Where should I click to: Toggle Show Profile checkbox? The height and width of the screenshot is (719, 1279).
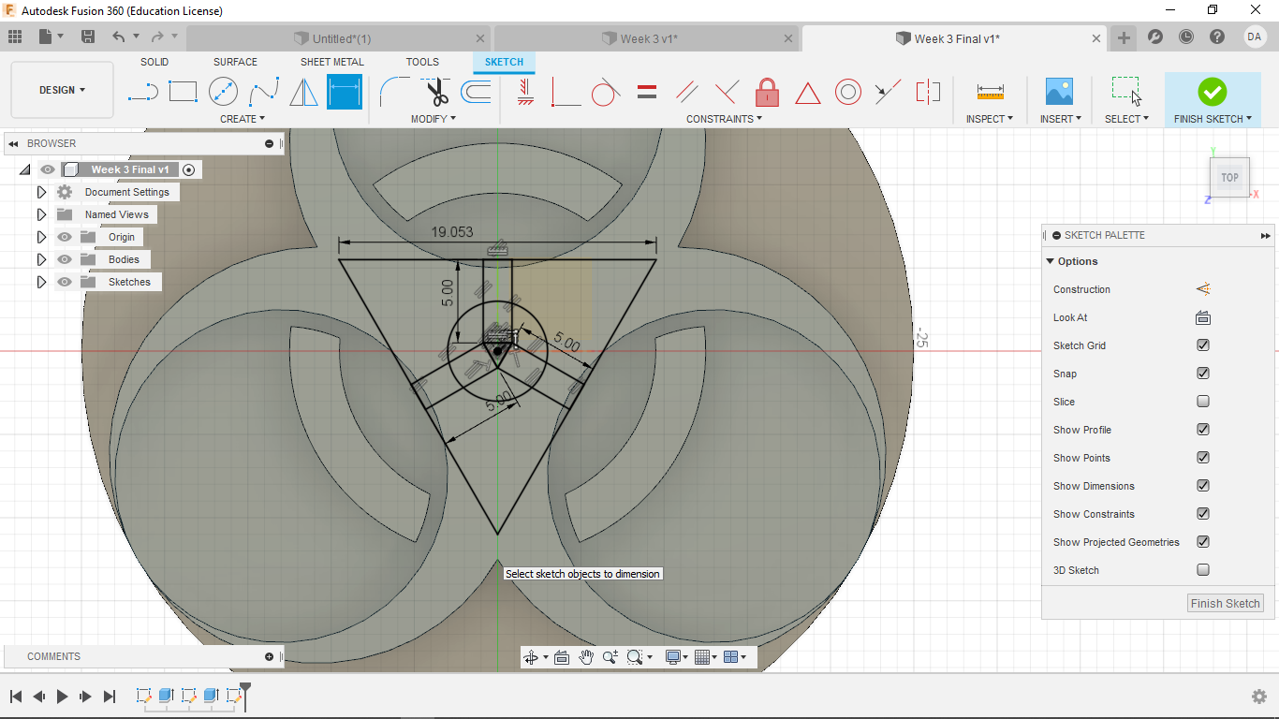pyautogui.click(x=1203, y=430)
